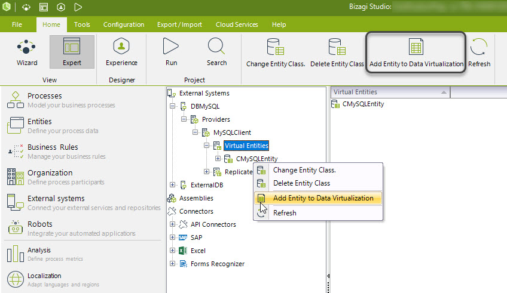Expand the API Connectors node
The width and height of the screenshot is (507, 293).
[172, 224]
